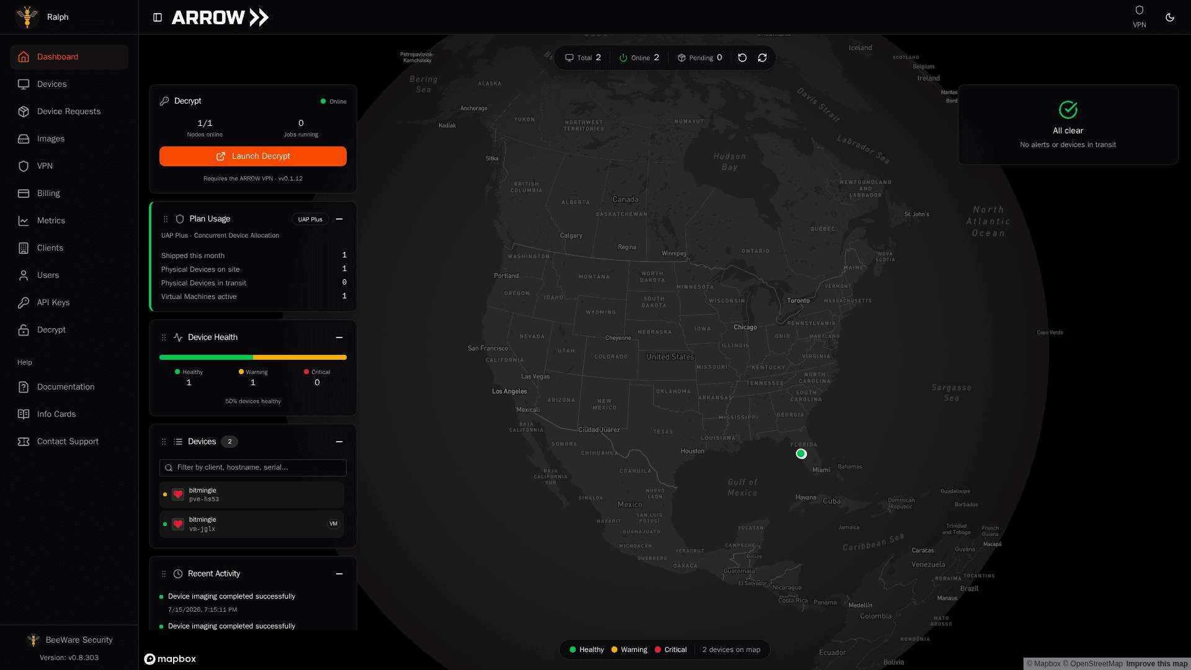
Task: Open Device Requests page
Action: [x=69, y=112]
